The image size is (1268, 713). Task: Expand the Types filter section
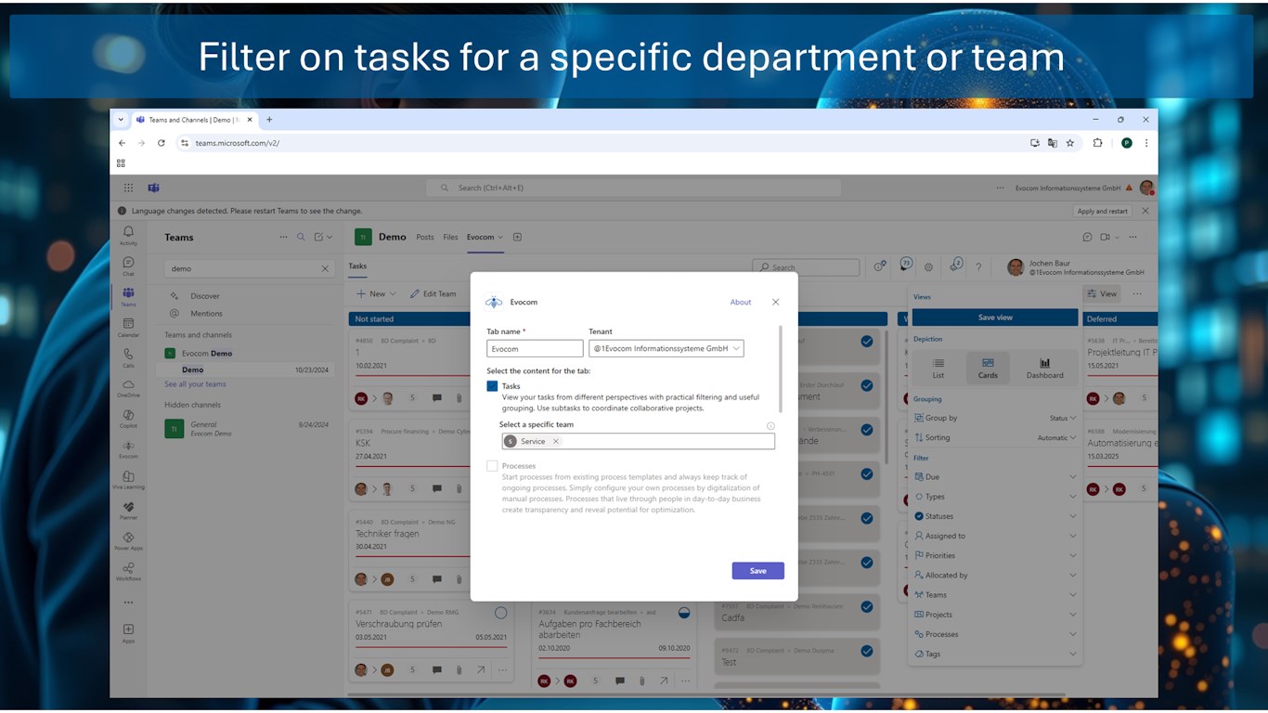(995, 497)
